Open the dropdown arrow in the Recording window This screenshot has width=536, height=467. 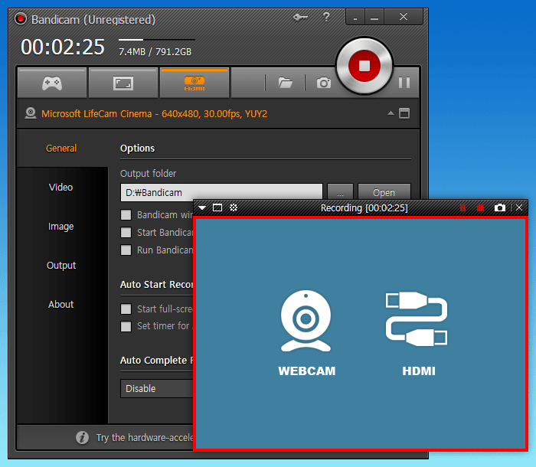pos(202,207)
